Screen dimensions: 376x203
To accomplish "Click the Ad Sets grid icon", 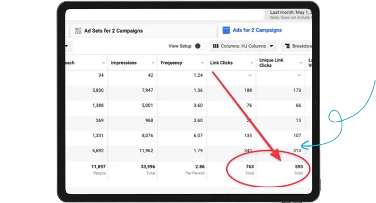I will (78, 31).
